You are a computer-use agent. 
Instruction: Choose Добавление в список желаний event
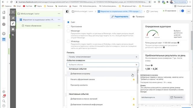(102, 99)
